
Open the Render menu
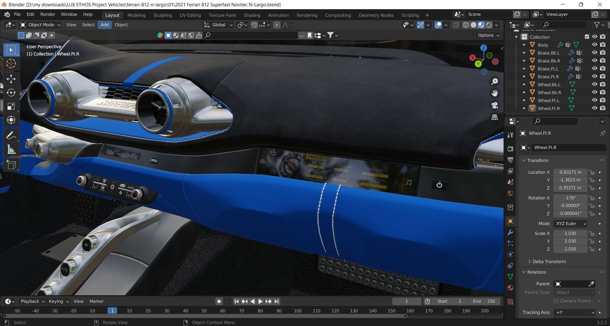click(x=48, y=14)
